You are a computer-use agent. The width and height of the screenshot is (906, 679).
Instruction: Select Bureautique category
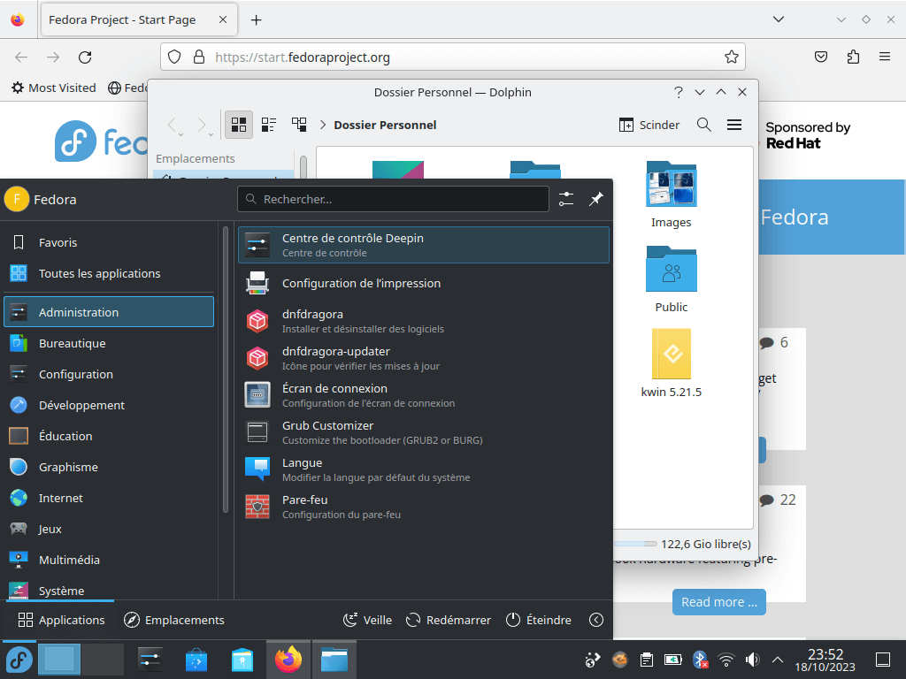click(x=109, y=344)
